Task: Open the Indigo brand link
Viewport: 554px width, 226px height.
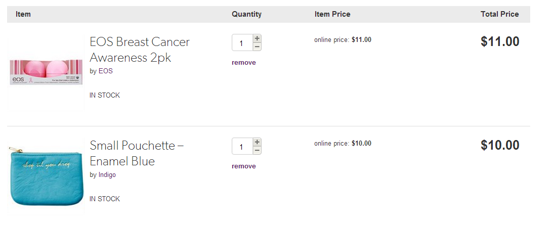Action: (107, 175)
